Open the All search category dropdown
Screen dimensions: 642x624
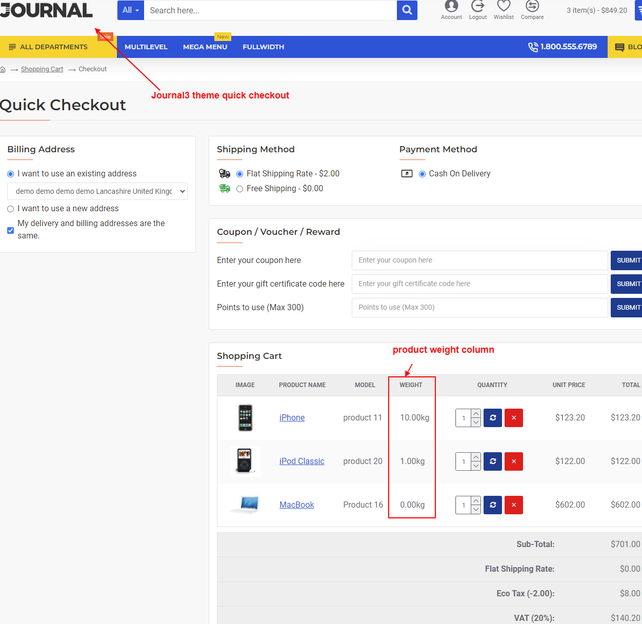coord(131,10)
